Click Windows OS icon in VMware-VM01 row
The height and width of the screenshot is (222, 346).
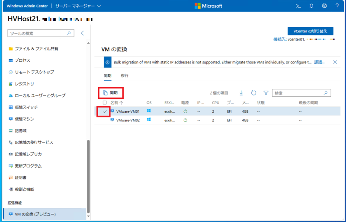click(149, 111)
